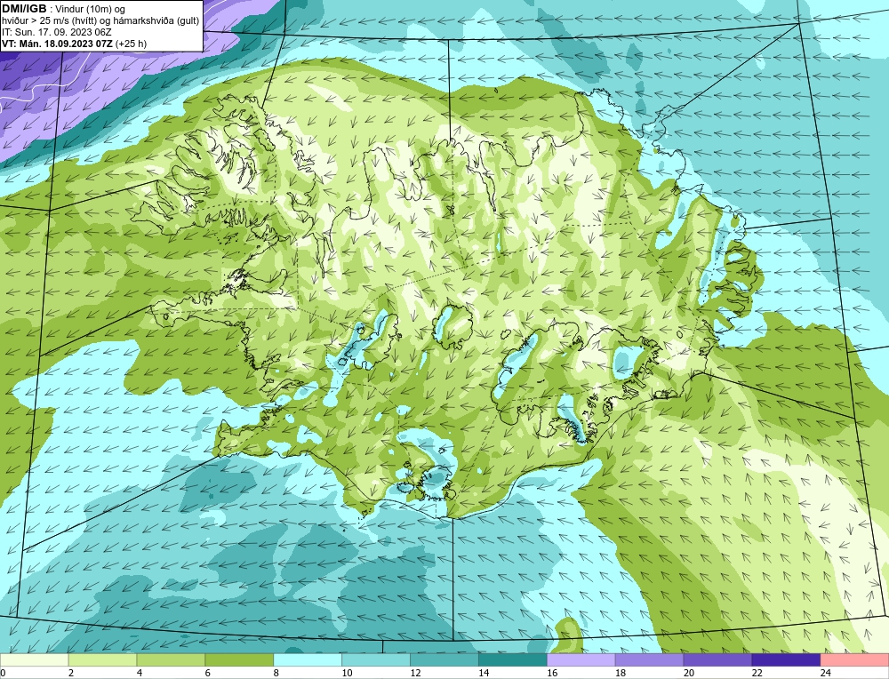Click the 6–8 m/s olive green legend swatch
The image size is (889, 679).
click(239, 660)
